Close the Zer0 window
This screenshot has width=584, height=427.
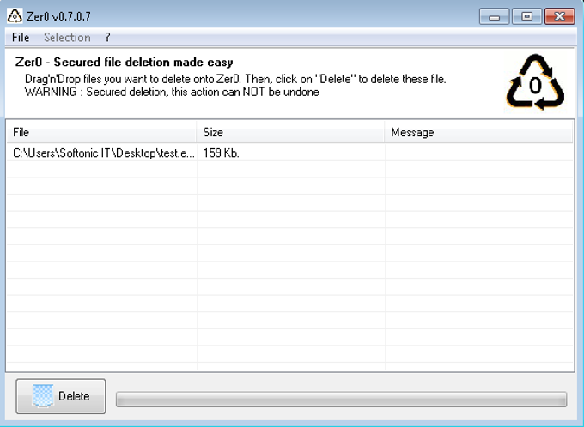559,17
